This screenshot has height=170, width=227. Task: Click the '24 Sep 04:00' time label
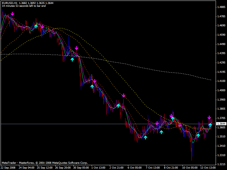pyautogui.click(x=27, y=168)
